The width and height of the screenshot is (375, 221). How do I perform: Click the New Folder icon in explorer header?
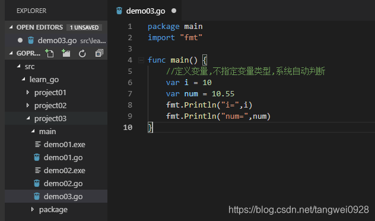[66, 53]
